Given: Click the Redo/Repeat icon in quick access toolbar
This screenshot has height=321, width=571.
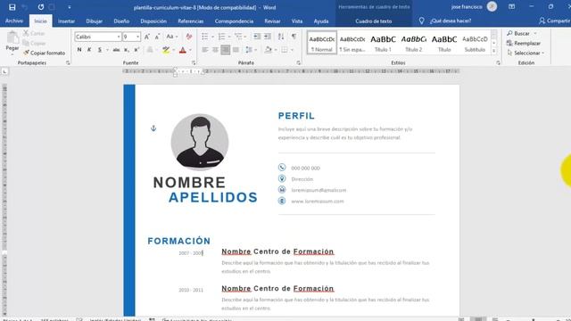Looking at the screenshot, I should click(x=41, y=7).
